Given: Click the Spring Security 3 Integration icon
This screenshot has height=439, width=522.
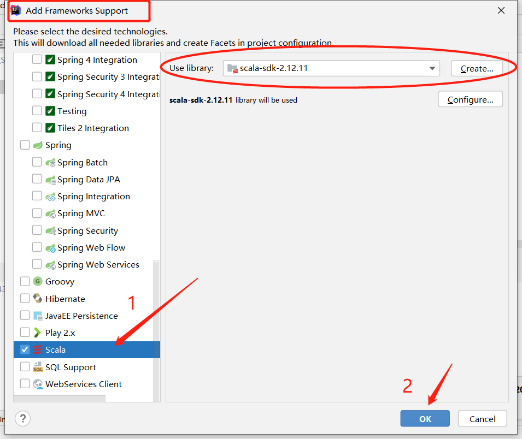Looking at the screenshot, I should [x=50, y=76].
